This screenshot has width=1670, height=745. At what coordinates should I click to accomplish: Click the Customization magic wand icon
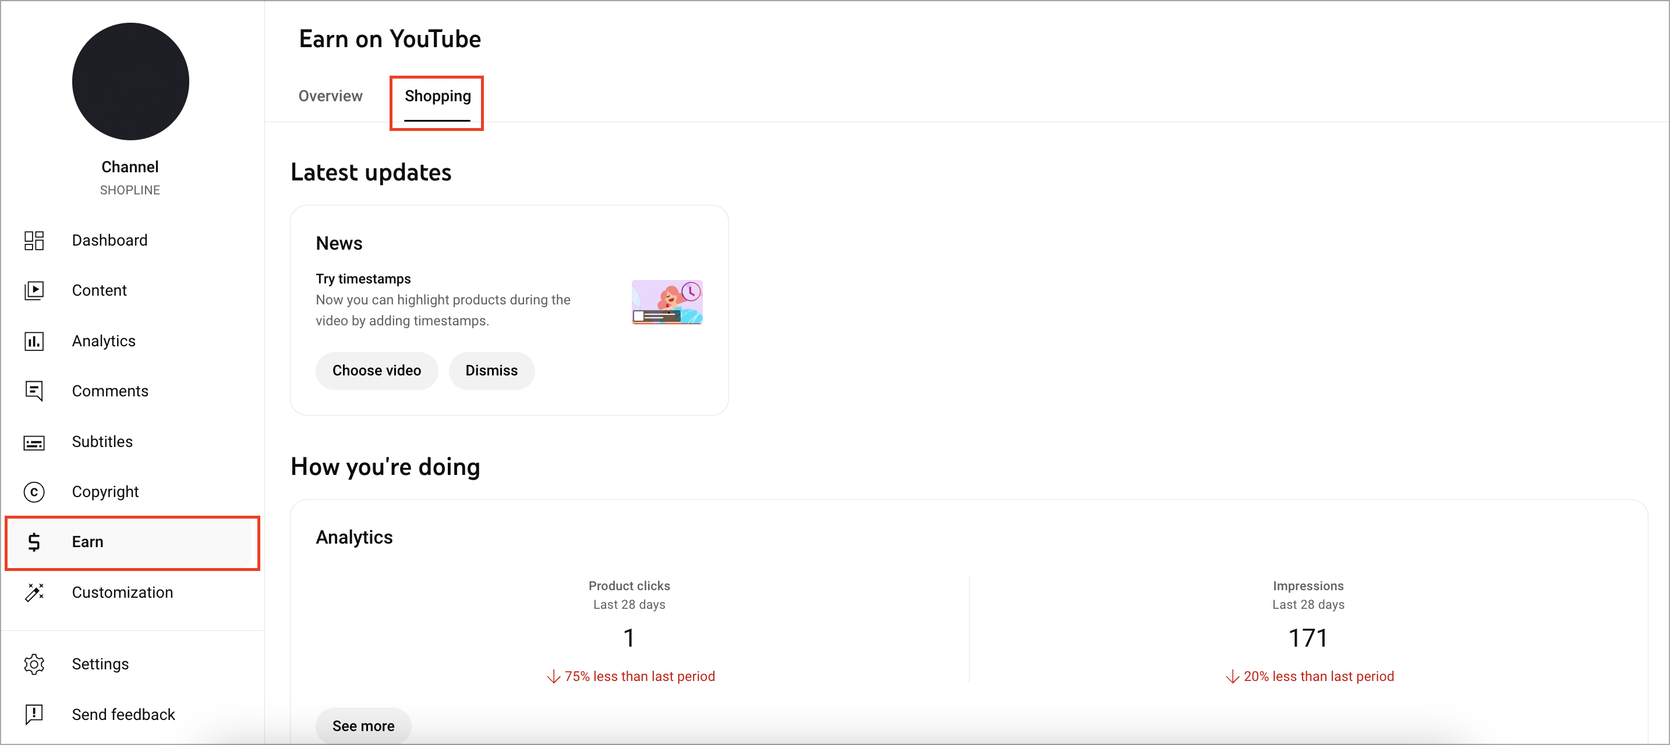coord(34,592)
